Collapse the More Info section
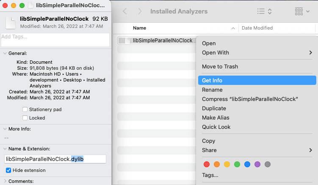Viewport: 318px width, 185px height. click(x=5, y=129)
